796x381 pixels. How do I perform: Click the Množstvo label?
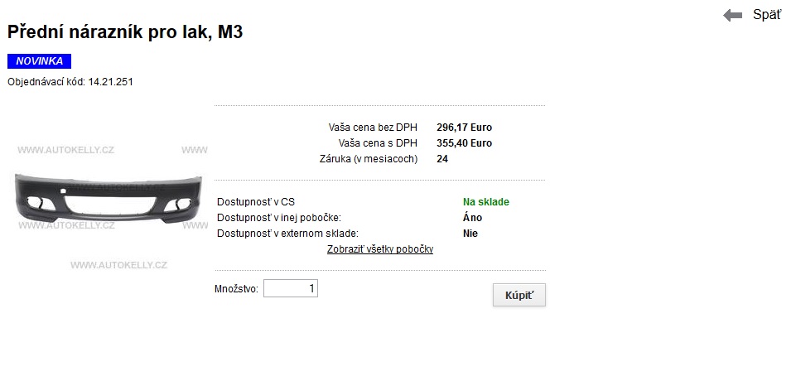point(237,289)
